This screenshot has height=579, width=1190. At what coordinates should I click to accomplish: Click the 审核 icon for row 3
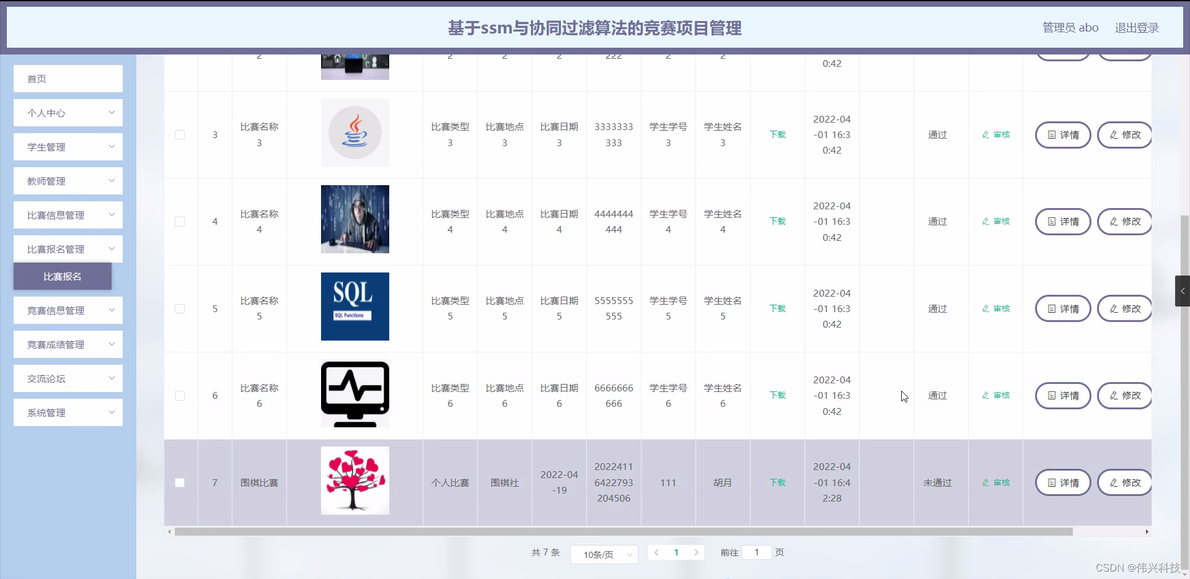coord(995,134)
